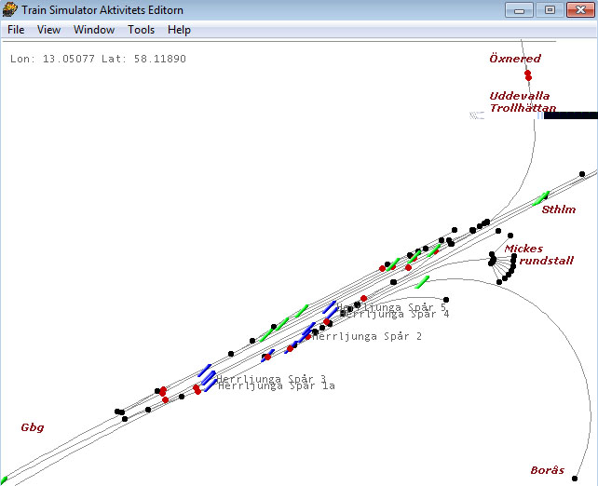This screenshot has height=486, width=598.
Task: Open the Window menu
Action: tap(94, 30)
